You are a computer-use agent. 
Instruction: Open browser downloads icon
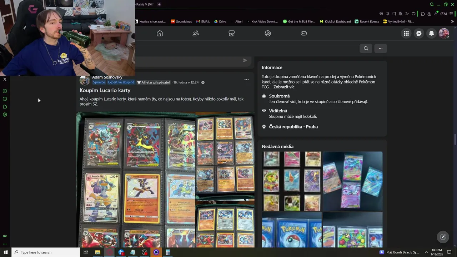tap(436, 14)
